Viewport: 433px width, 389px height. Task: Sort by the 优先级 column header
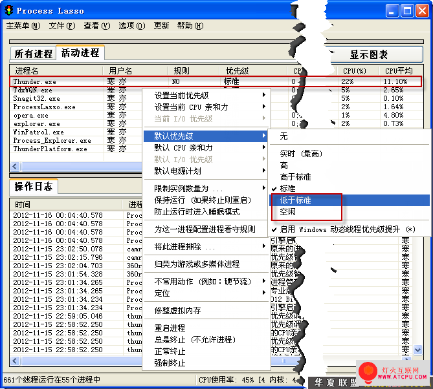253,71
